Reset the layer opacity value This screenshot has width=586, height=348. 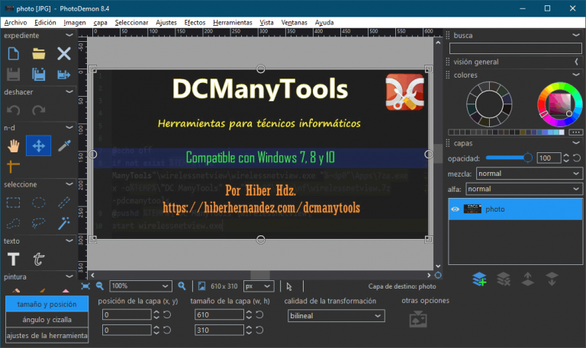(577, 158)
